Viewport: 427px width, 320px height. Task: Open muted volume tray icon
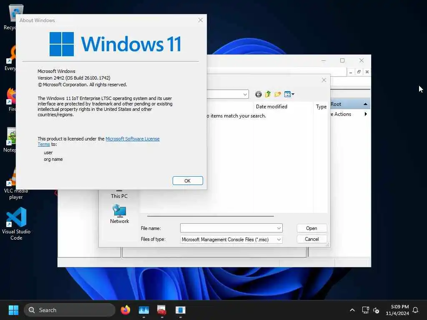(x=376, y=310)
